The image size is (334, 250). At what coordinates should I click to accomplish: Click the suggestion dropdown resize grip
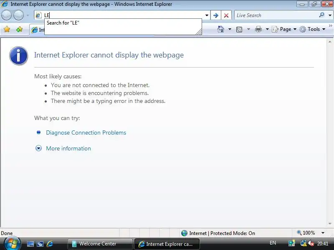[199, 32]
